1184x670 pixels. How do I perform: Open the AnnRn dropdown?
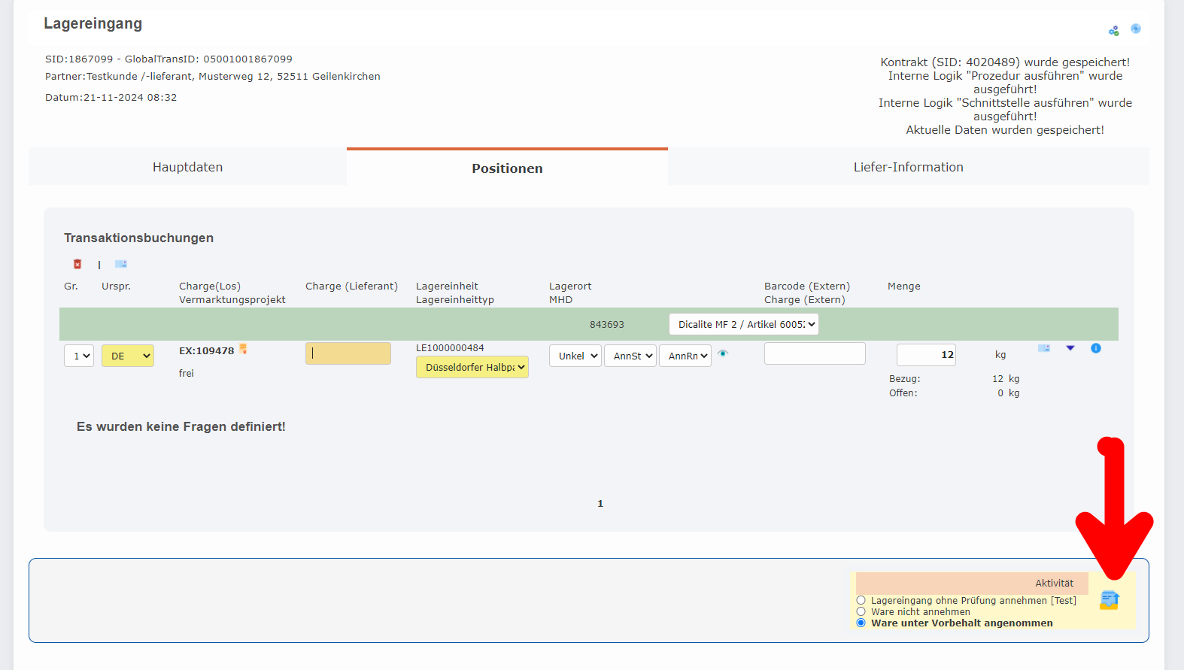tap(685, 356)
